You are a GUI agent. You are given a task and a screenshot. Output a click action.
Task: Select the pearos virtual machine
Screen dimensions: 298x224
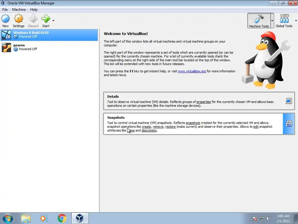(x=49, y=47)
